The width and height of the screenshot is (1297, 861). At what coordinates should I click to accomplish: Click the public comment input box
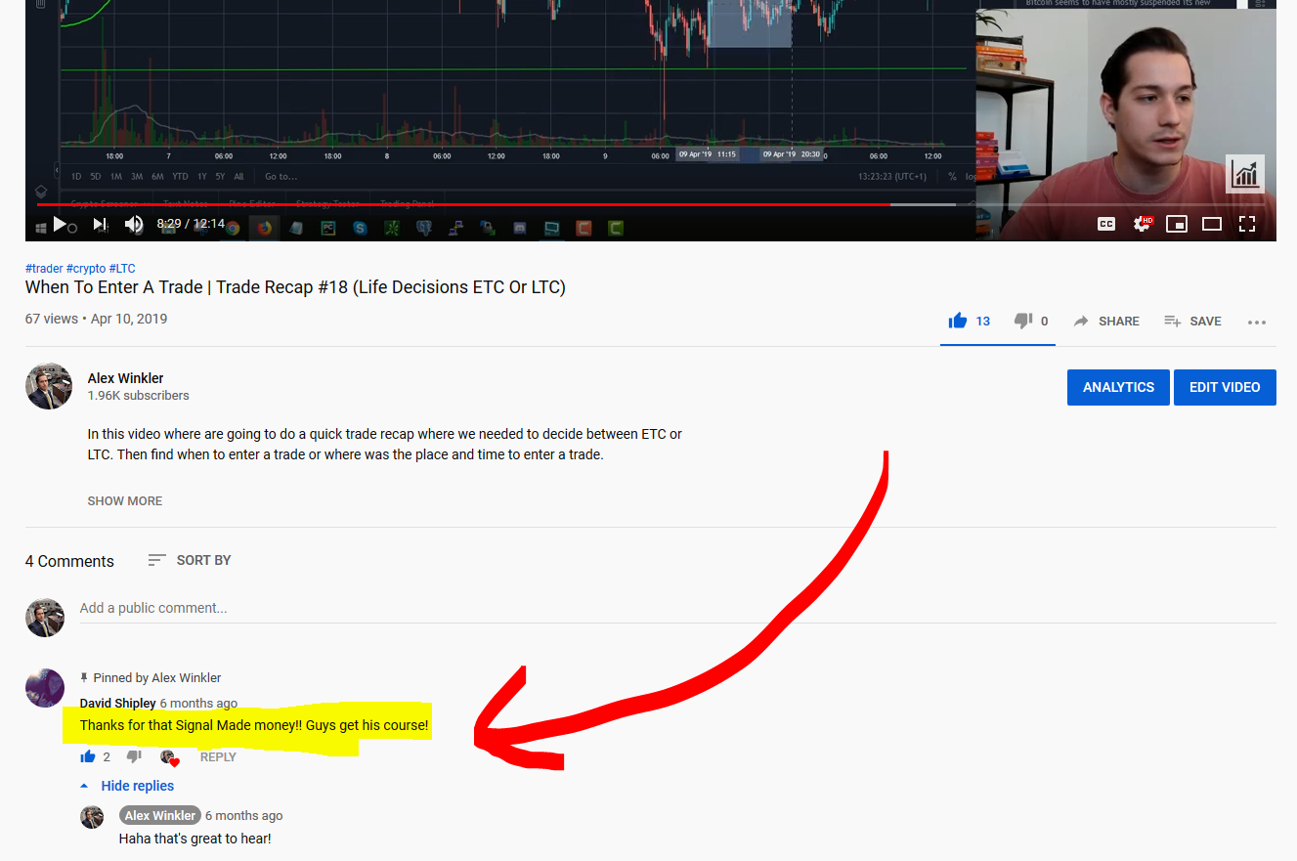[391, 608]
